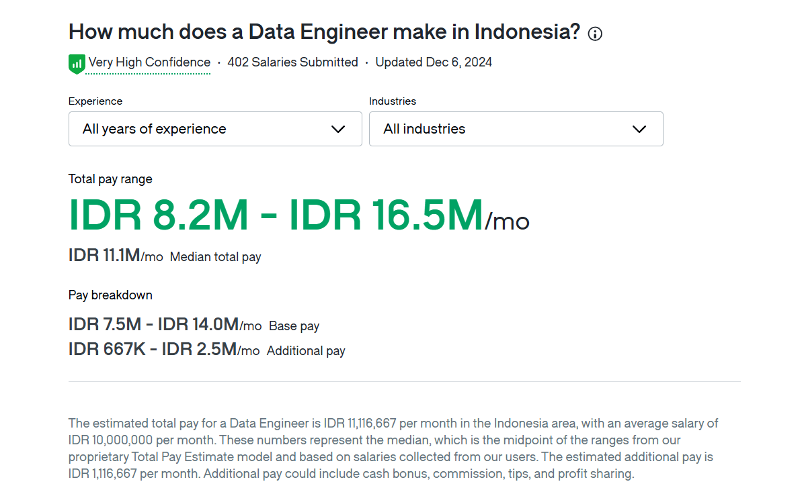Click '402 Salaries Submitted'

pos(292,62)
